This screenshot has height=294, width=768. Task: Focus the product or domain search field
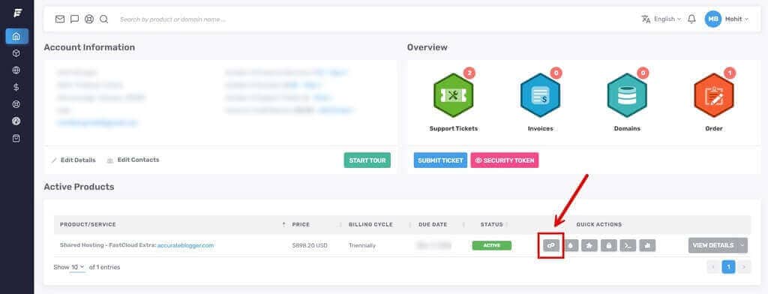click(173, 19)
